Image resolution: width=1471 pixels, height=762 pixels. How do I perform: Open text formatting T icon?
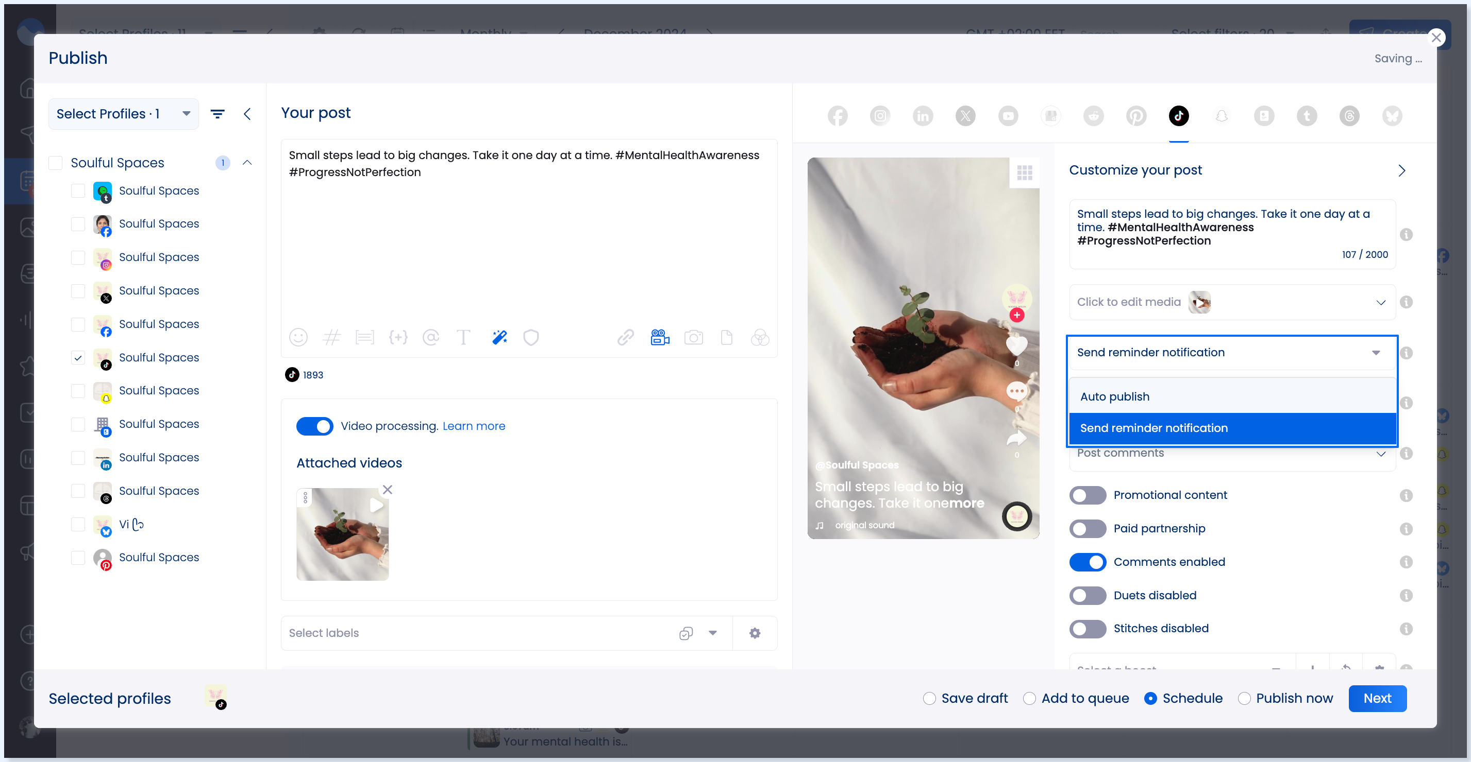[464, 338]
